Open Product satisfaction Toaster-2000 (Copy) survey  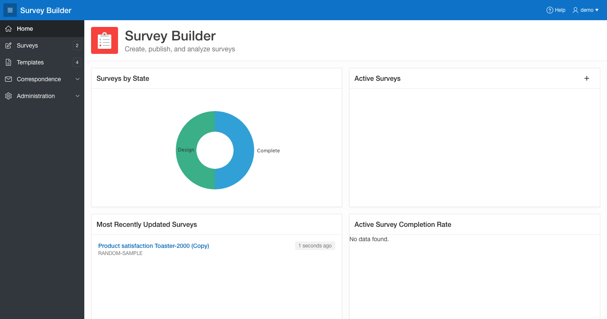click(x=153, y=246)
